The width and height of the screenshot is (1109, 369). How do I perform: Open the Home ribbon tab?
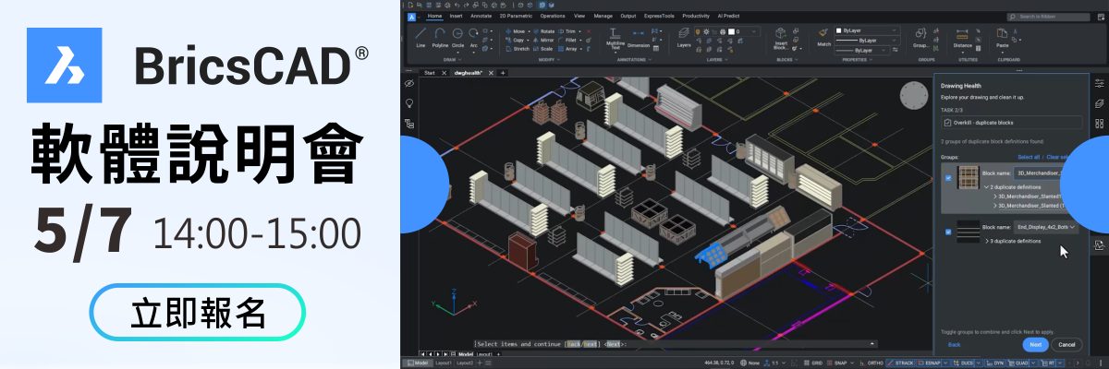click(x=434, y=16)
